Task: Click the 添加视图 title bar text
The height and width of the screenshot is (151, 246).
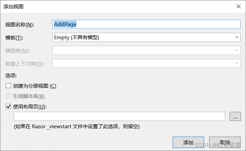Action: point(13,6)
